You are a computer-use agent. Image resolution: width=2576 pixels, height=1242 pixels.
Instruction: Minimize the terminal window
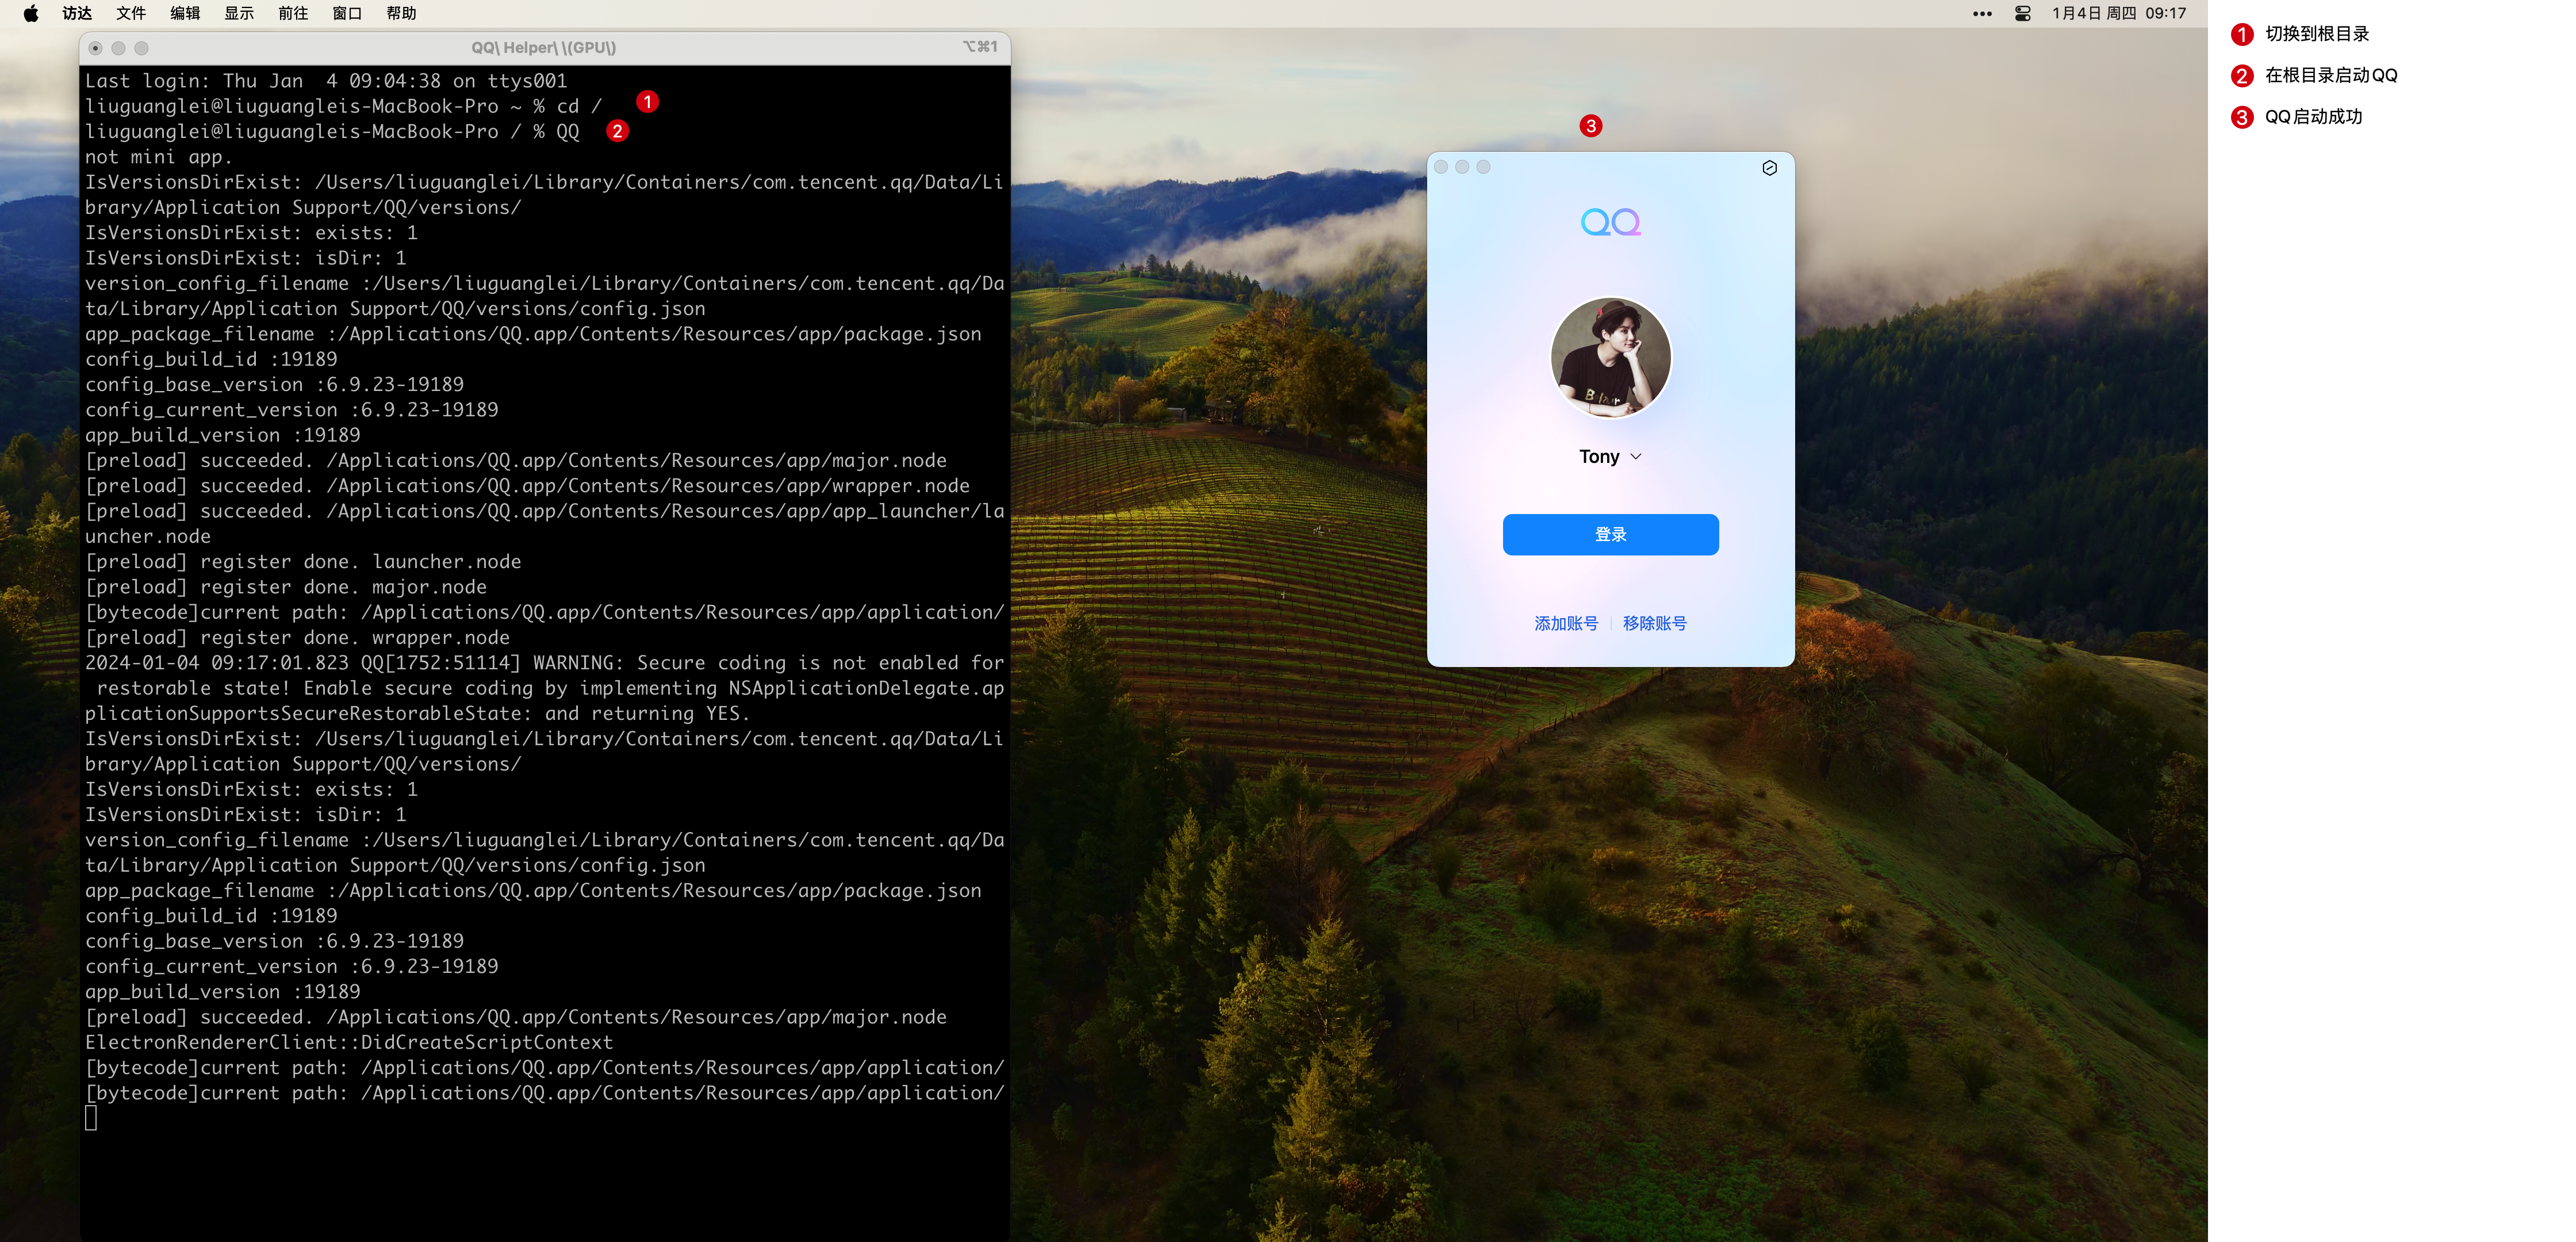(x=118, y=48)
